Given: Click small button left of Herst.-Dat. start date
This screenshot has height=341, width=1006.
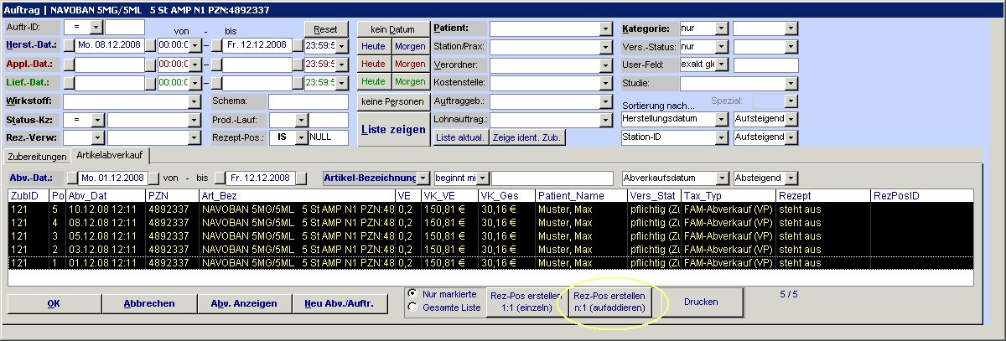Looking at the screenshot, I should coord(70,45).
